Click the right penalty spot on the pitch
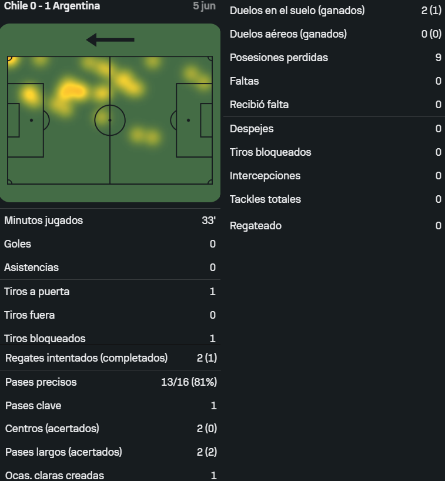Screen dimensions: 445x481 coord(188,120)
